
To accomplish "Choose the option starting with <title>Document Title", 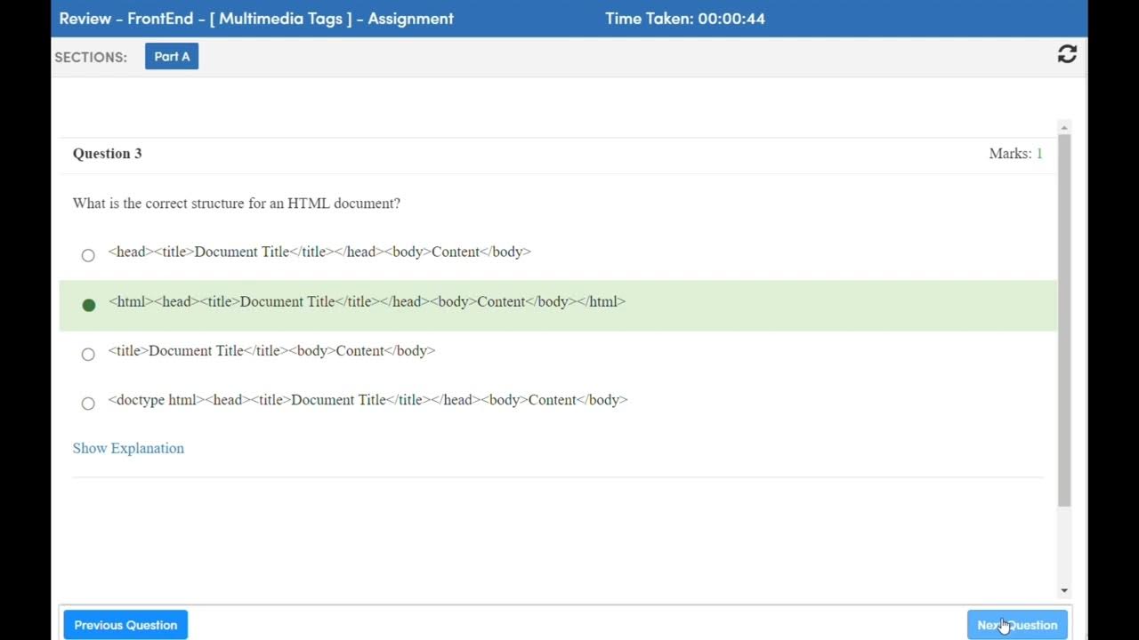I will coord(88,354).
